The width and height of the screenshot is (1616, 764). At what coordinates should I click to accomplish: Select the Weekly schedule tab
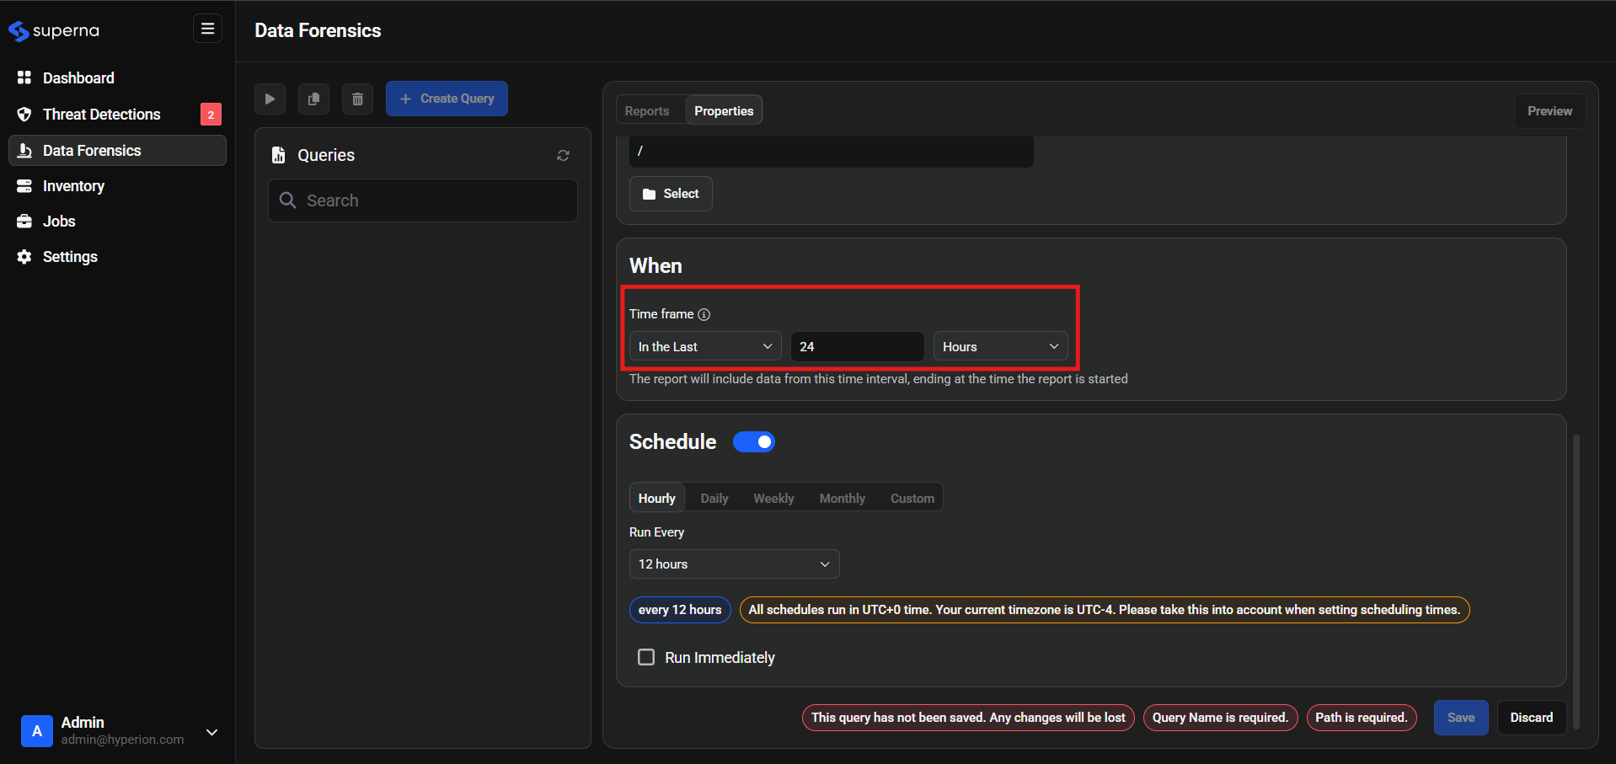773,498
